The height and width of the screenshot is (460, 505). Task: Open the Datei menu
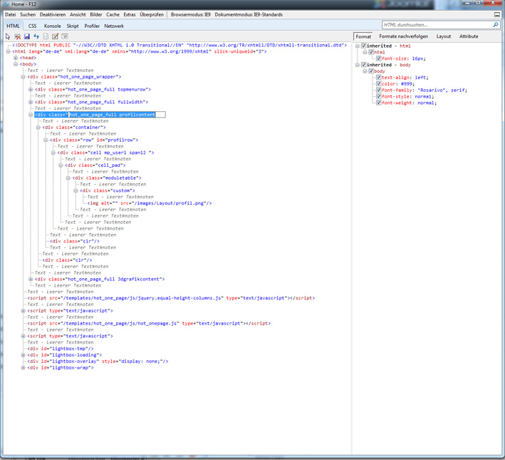[x=10, y=14]
